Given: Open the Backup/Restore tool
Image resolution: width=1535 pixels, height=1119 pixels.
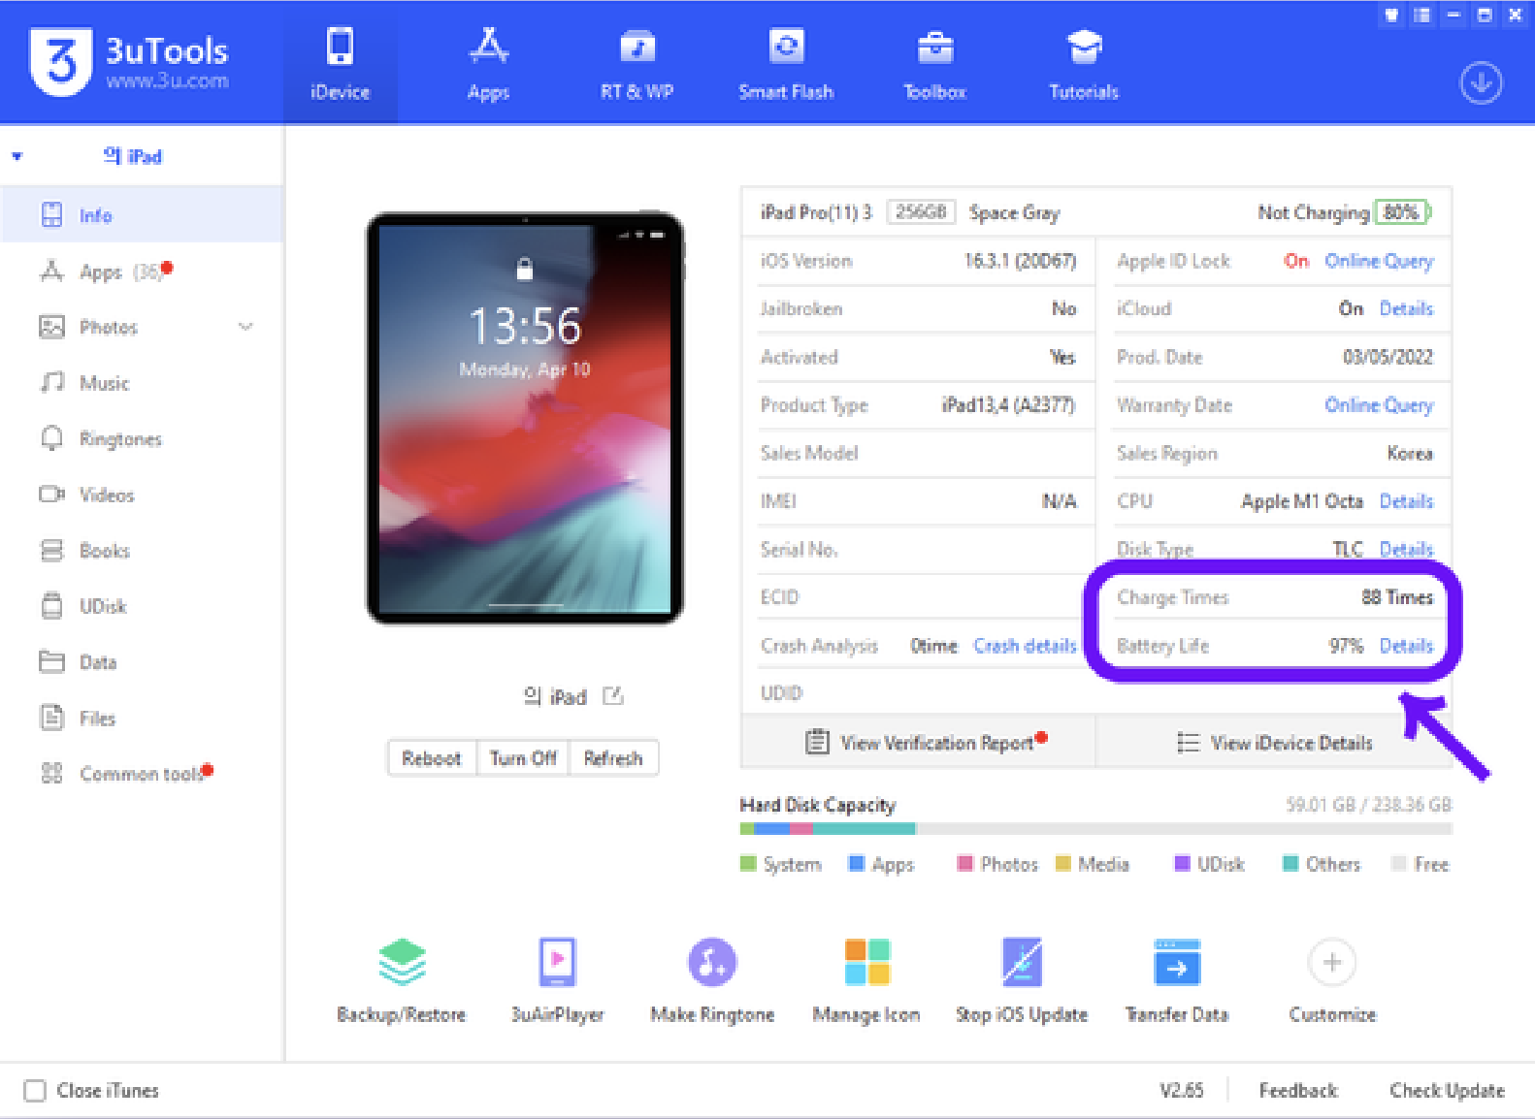Looking at the screenshot, I should pyautogui.click(x=402, y=979).
